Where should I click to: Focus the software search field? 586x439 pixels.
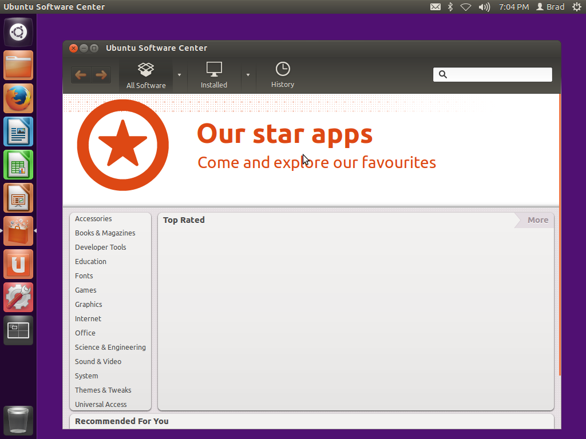click(492, 74)
